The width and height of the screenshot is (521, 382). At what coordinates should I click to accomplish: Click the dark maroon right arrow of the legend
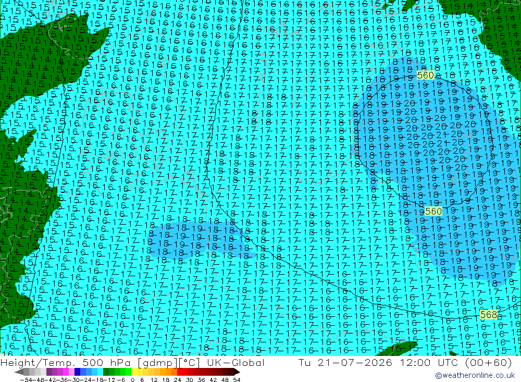pyautogui.click(x=237, y=372)
